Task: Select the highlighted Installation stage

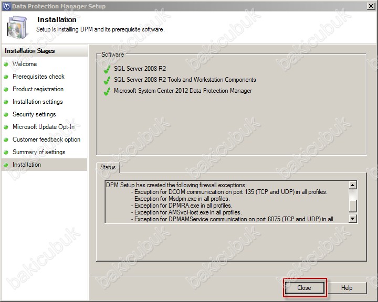Action: [44, 165]
